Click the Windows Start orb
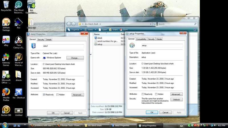228x128 pixels. click(5, 125)
